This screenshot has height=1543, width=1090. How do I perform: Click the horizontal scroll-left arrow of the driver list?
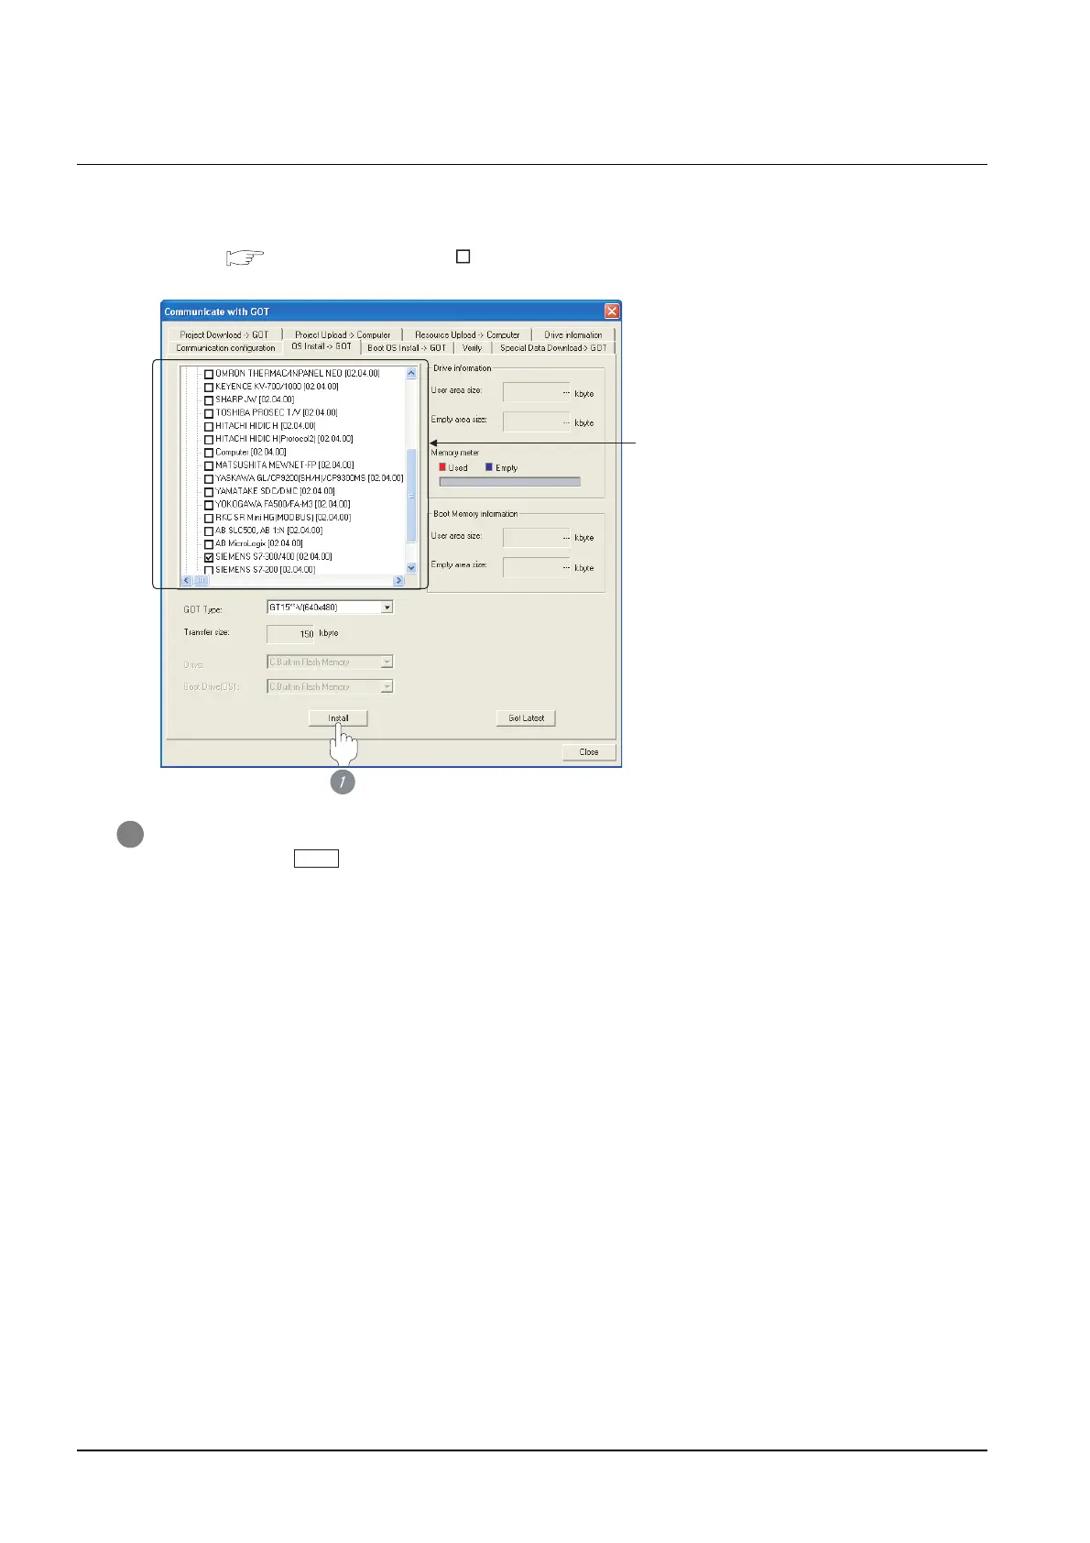(x=187, y=581)
